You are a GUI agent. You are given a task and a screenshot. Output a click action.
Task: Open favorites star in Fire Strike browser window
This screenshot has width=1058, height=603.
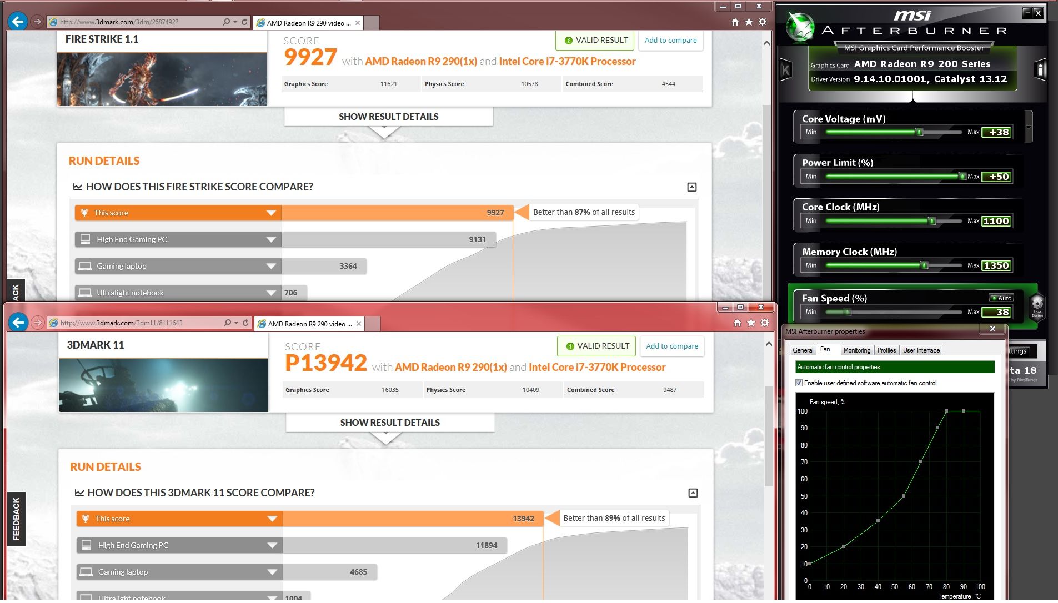[x=749, y=22]
